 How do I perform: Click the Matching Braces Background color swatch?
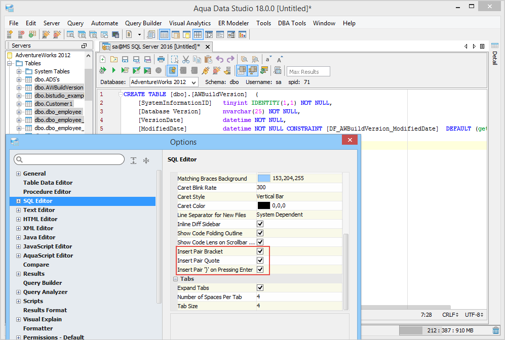[264, 178]
